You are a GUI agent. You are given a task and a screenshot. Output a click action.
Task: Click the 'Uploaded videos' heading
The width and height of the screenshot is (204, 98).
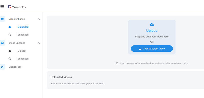[61, 77]
